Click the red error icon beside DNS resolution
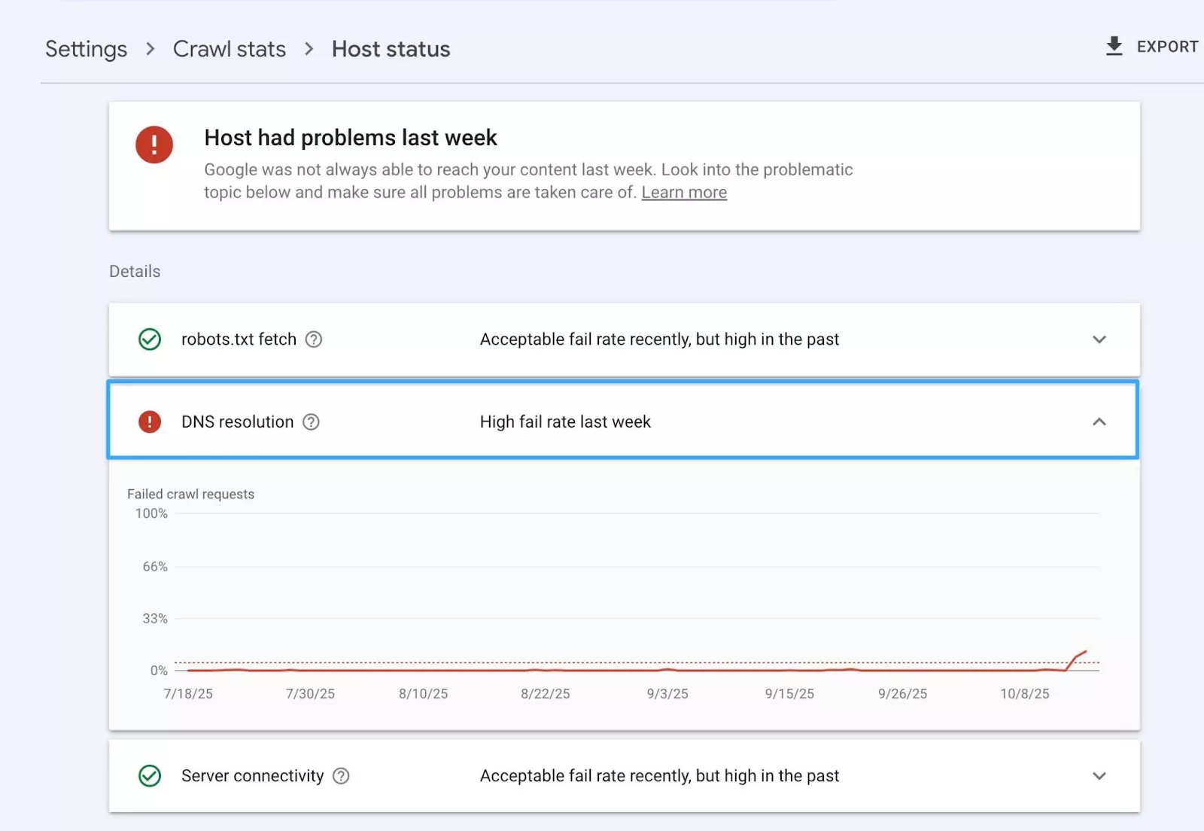 [150, 422]
